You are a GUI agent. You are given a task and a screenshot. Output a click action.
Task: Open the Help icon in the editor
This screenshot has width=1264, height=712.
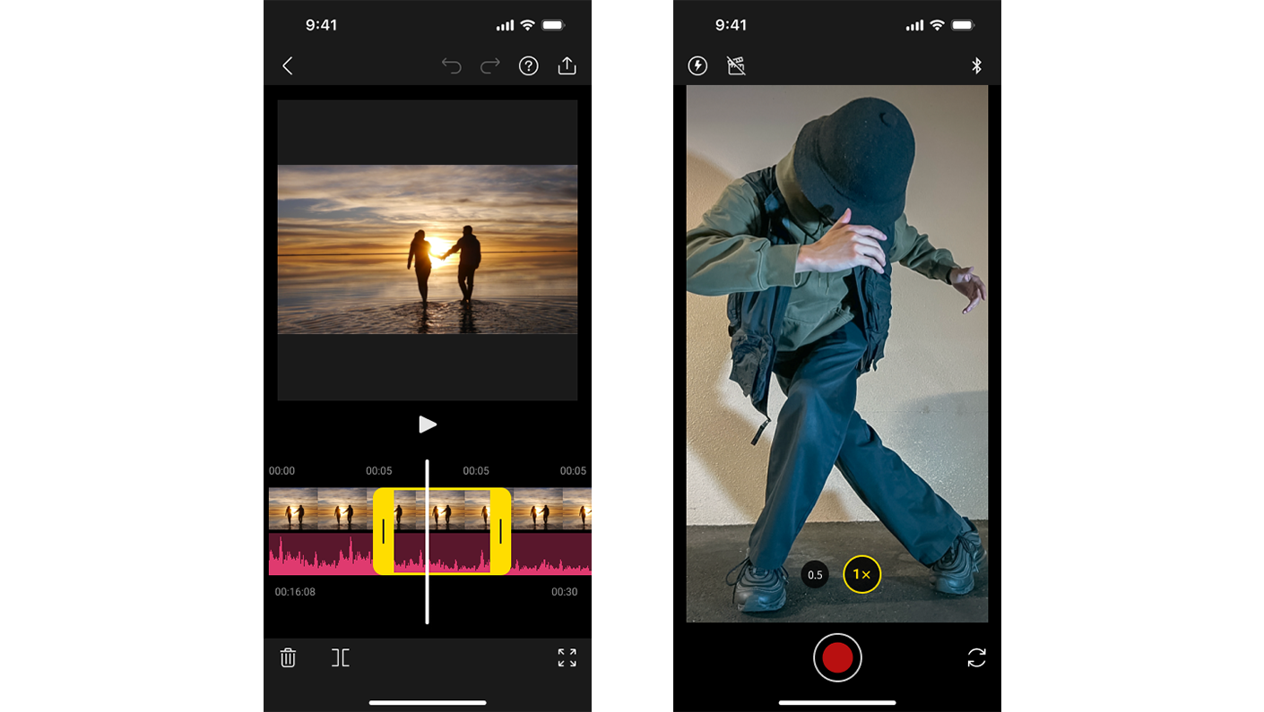click(528, 65)
